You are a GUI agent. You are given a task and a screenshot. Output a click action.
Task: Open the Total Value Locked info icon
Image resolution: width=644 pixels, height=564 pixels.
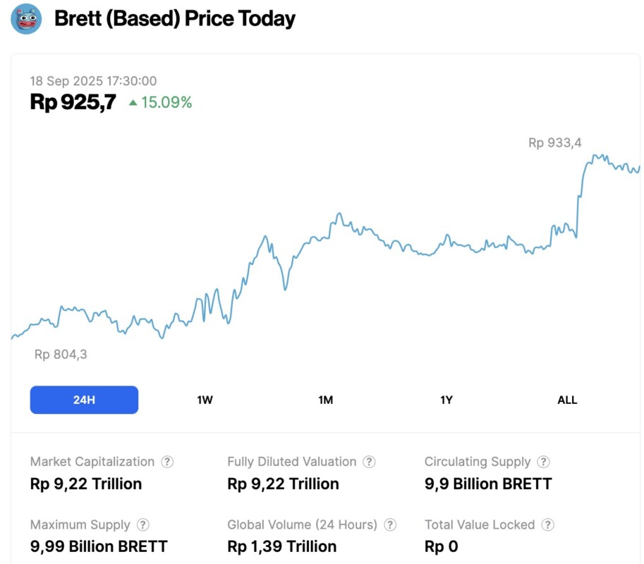[548, 525]
